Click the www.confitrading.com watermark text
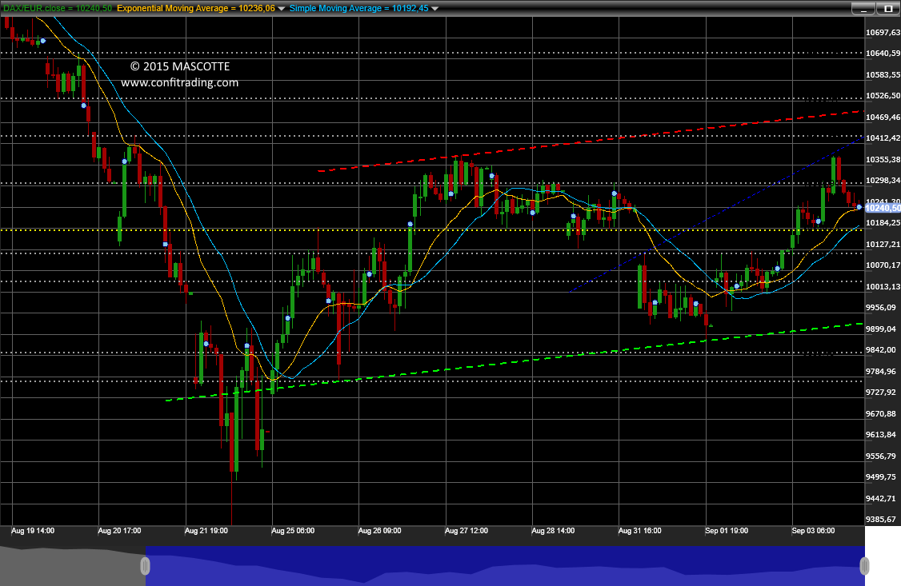Viewport: 901px width, 586px height. [179, 82]
